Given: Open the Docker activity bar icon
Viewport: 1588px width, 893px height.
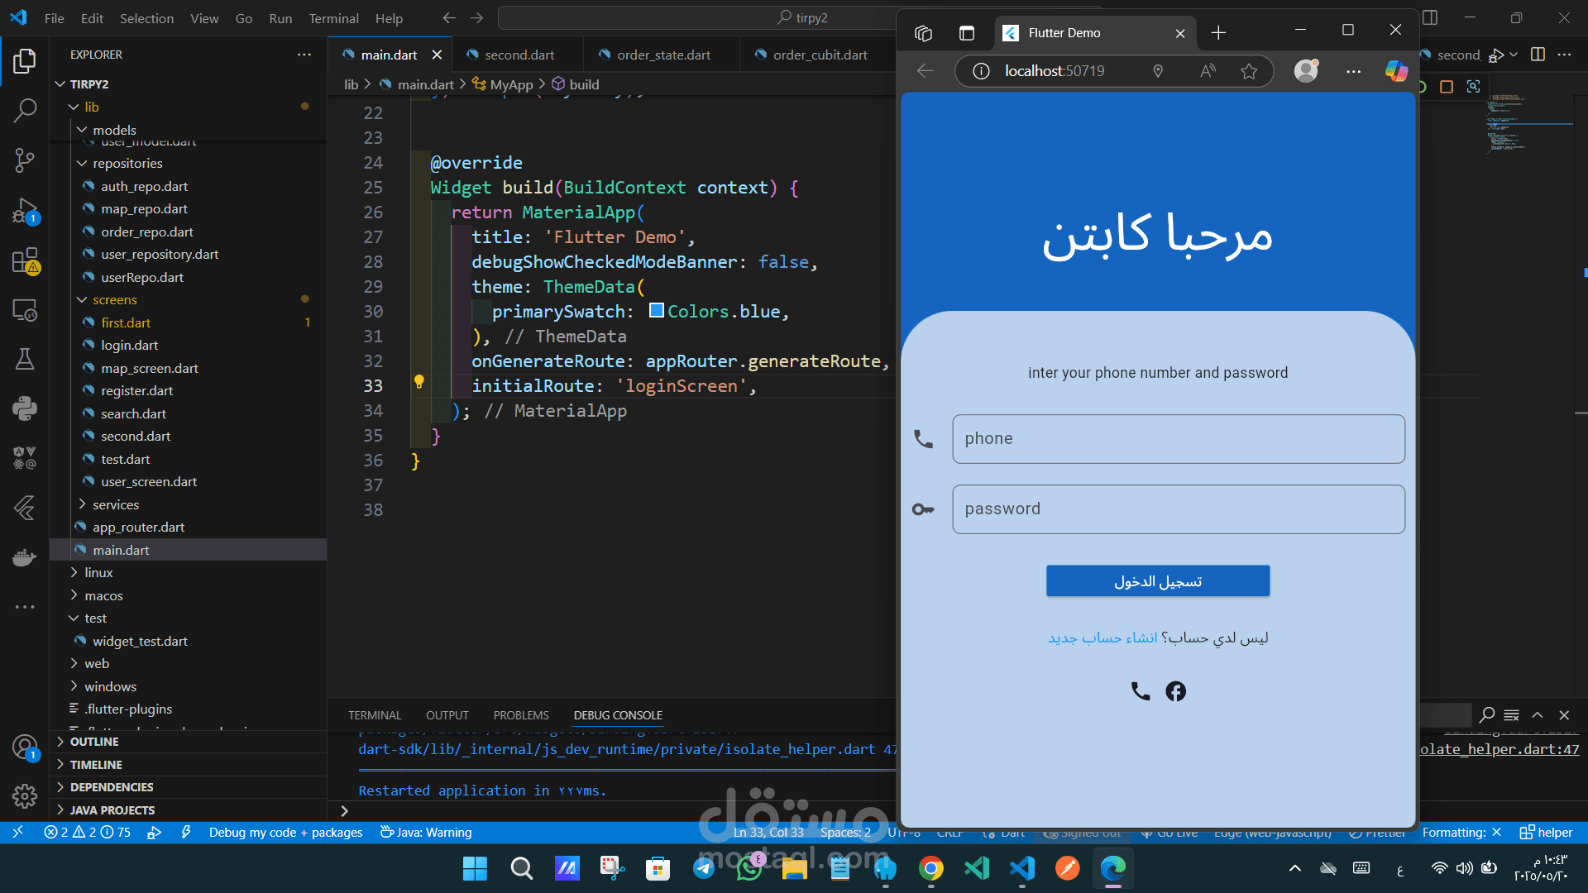Looking at the screenshot, I should 25,557.
